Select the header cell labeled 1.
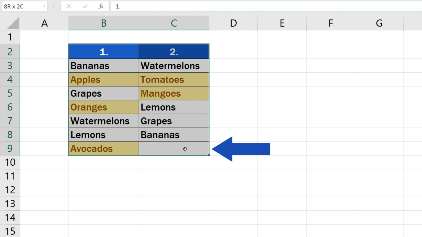This screenshot has height=237, width=422. point(104,52)
